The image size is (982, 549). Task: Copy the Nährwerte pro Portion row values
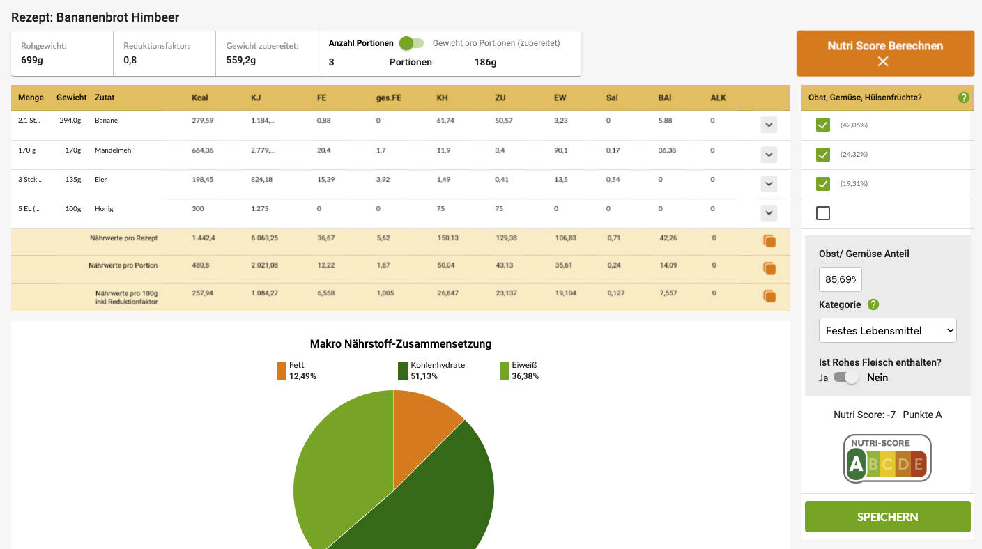[x=769, y=268]
